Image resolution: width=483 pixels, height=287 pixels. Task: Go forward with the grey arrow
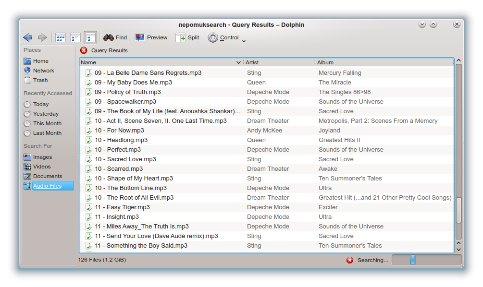point(42,37)
